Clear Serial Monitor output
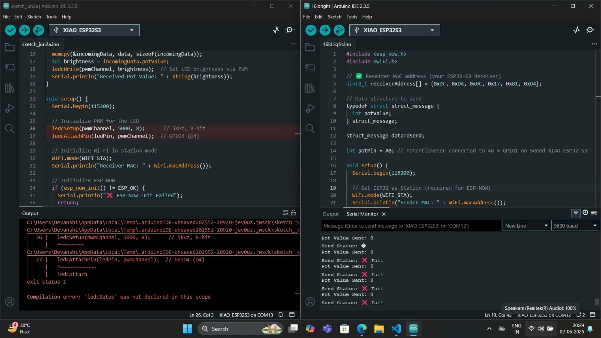601x338 pixels. pyautogui.click(x=594, y=213)
